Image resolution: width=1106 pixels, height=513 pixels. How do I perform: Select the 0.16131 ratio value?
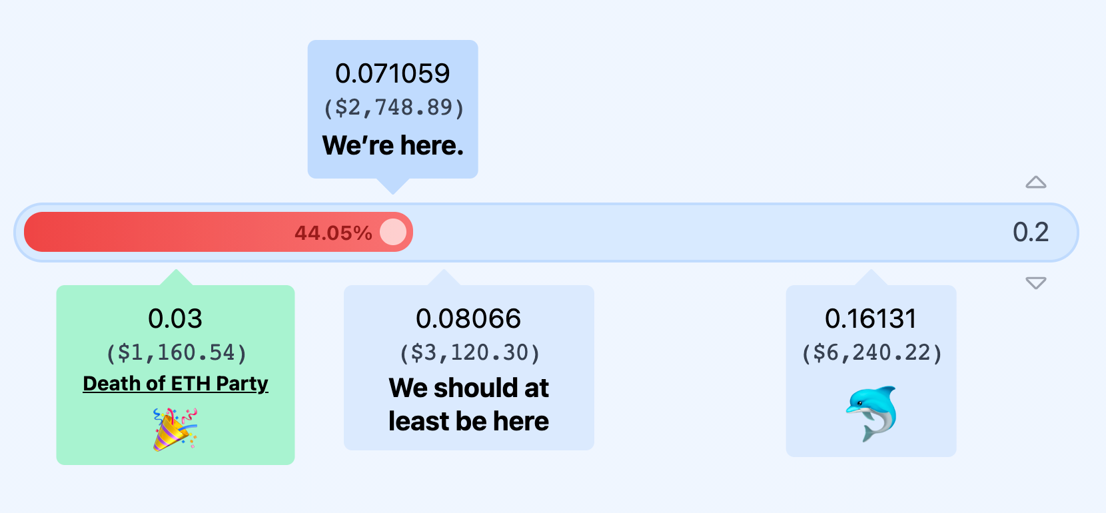pyautogui.click(x=871, y=318)
